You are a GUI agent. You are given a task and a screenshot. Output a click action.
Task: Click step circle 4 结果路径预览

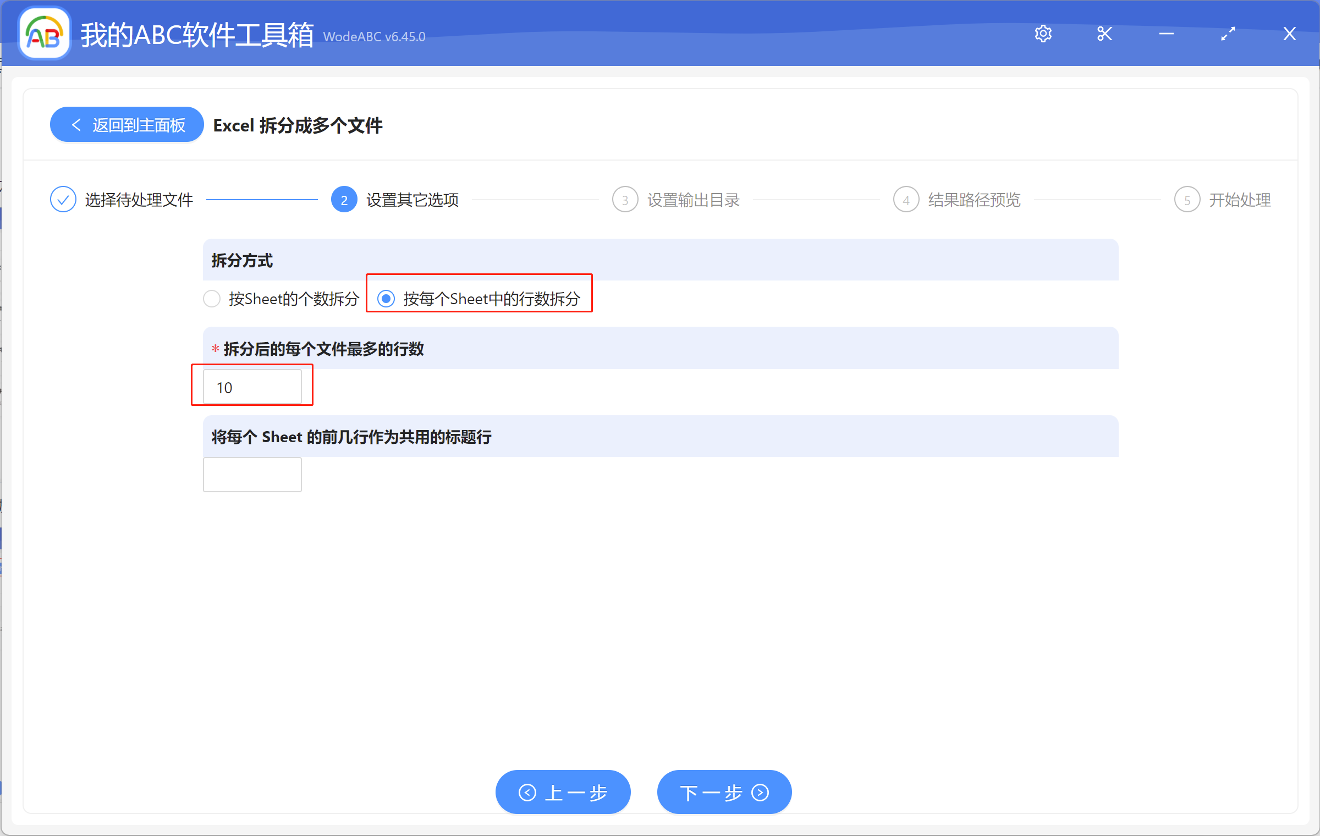tap(906, 199)
